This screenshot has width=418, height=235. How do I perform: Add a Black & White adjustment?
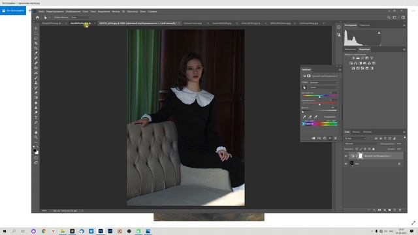click(360, 63)
